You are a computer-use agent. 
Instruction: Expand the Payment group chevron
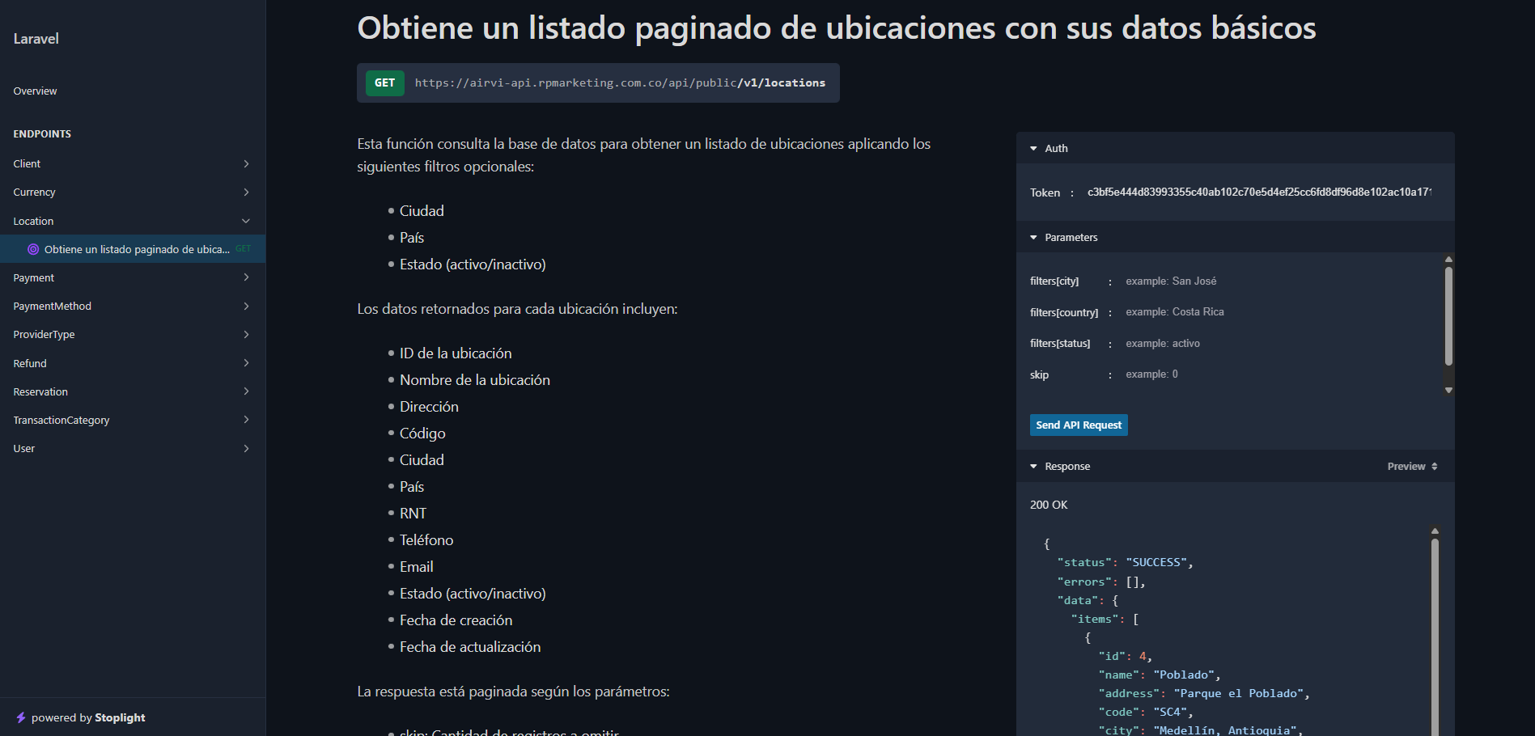click(246, 277)
